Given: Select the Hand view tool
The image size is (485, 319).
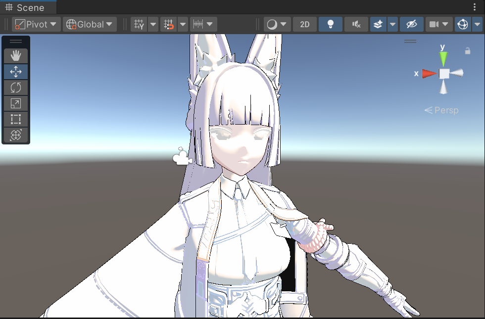Looking at the screenshot, I should click(x=16, y=55).
